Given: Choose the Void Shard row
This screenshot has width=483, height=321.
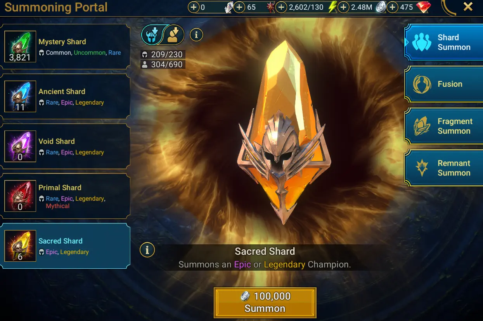Looking at the screenshot, I should coord(65,146).
